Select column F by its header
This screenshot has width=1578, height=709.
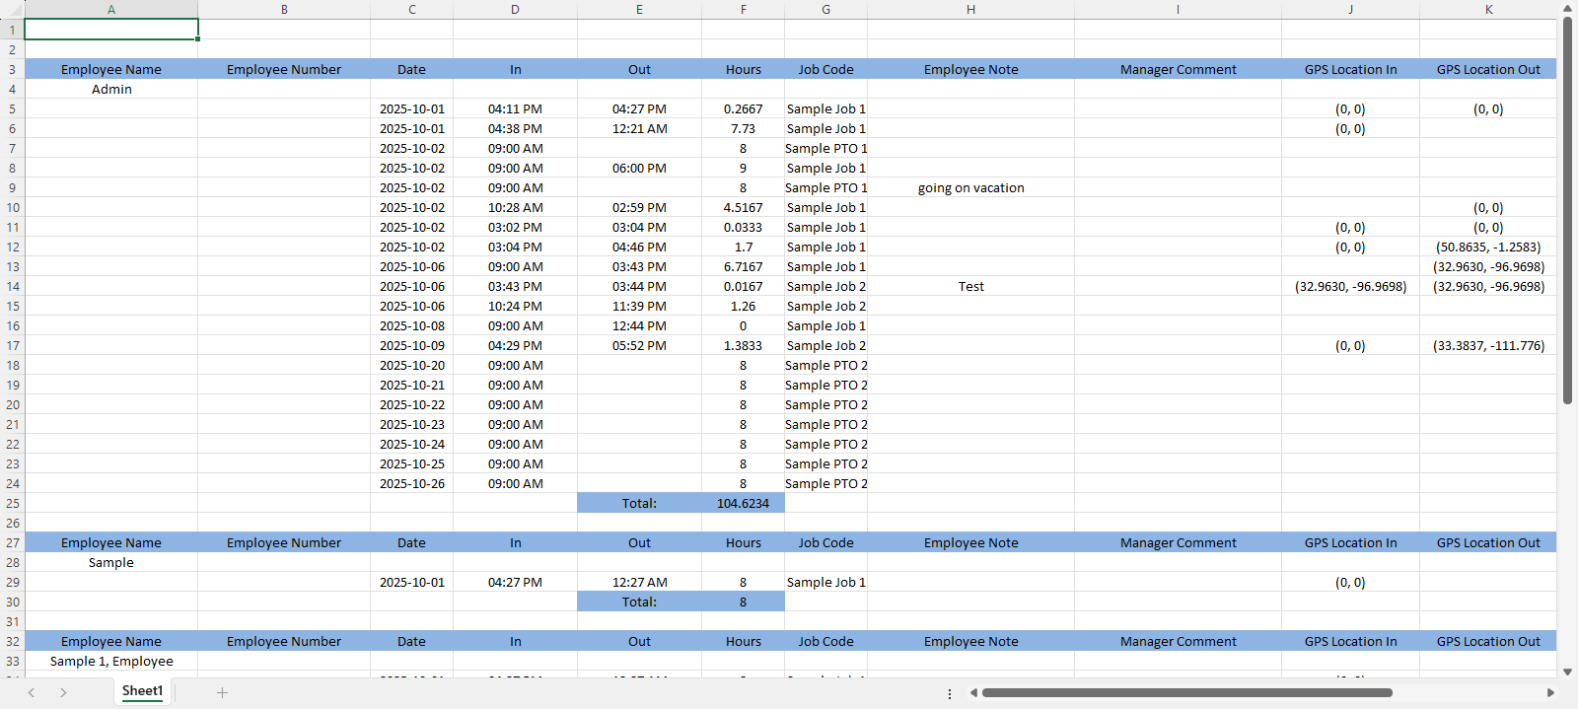pyautogui.click(x=743, y=9)
